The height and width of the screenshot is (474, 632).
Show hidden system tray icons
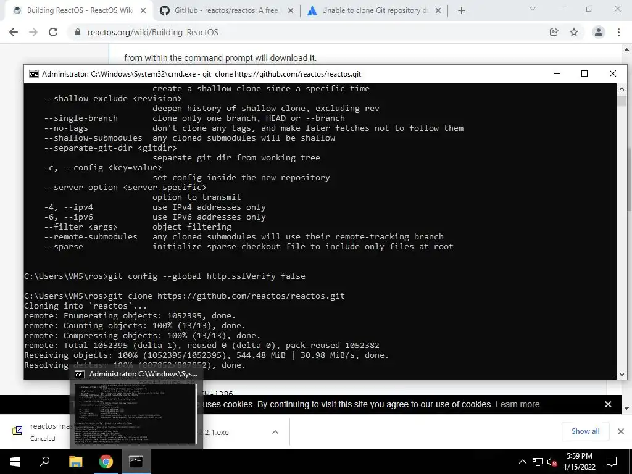coord(522,462)
